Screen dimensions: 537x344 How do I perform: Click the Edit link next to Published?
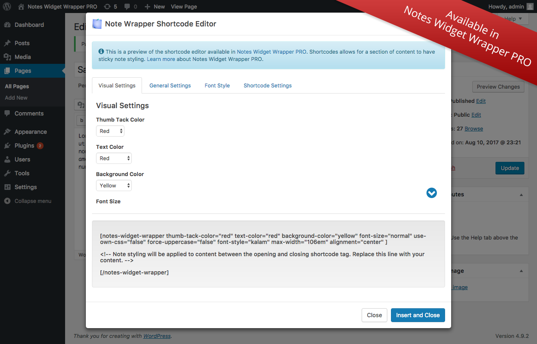[481, 101]
